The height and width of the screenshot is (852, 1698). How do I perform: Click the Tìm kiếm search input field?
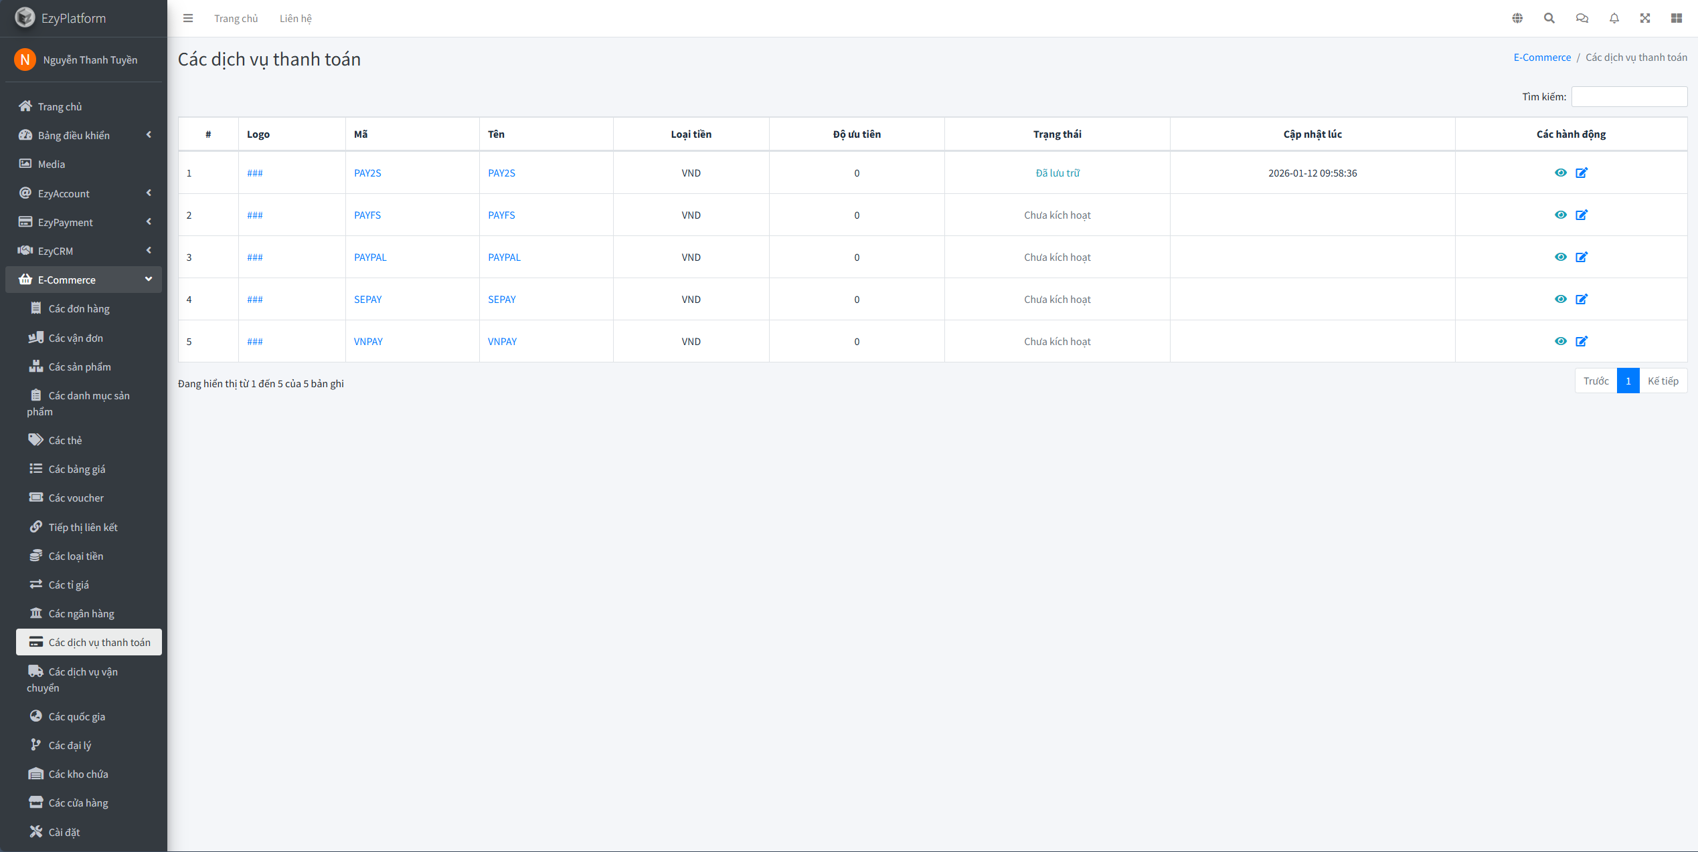[1628, 96]
